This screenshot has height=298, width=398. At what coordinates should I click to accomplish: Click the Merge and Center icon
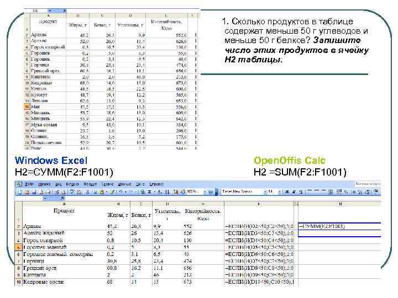pos(331,192)
